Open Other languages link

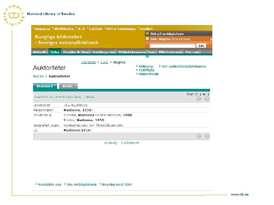[121, 29]
